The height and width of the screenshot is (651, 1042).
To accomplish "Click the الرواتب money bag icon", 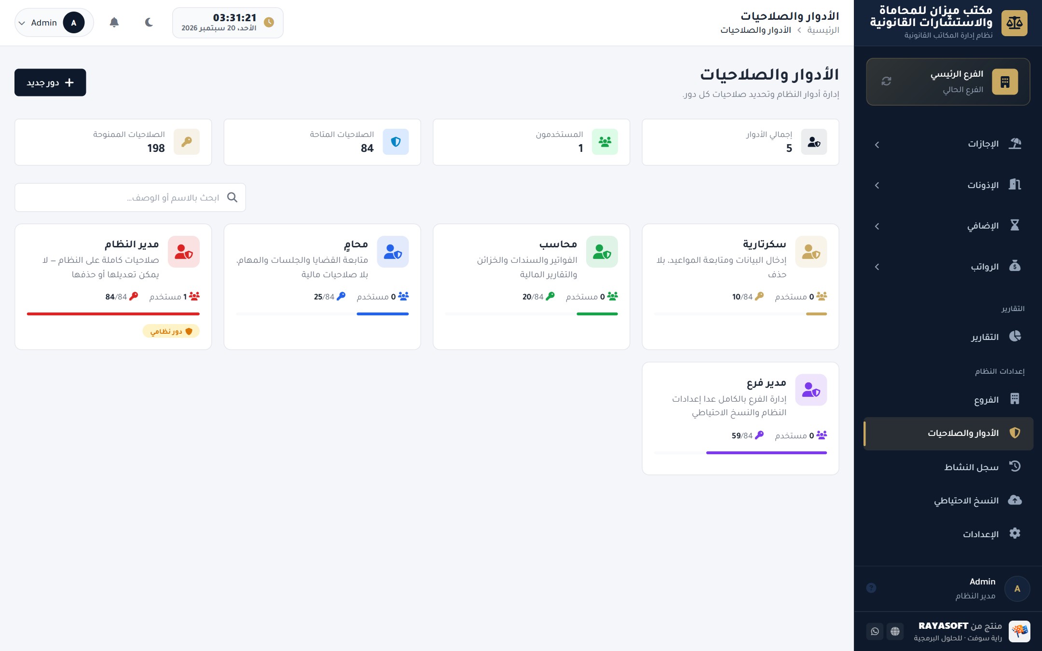I will tap(1015, 266).
